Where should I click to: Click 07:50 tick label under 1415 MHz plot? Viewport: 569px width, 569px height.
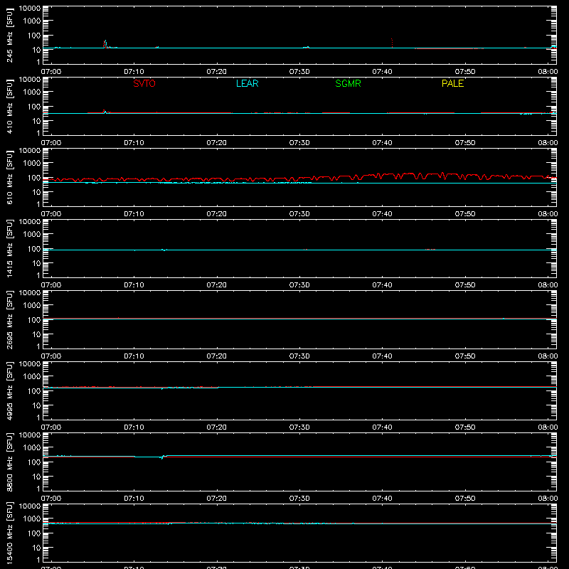pyautogui.click(x=465, y=285)
